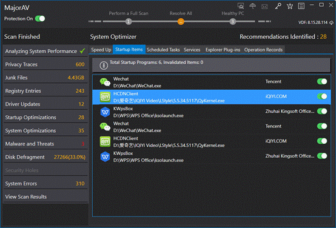Click the MajorAV application title

[x=17, y=8]
